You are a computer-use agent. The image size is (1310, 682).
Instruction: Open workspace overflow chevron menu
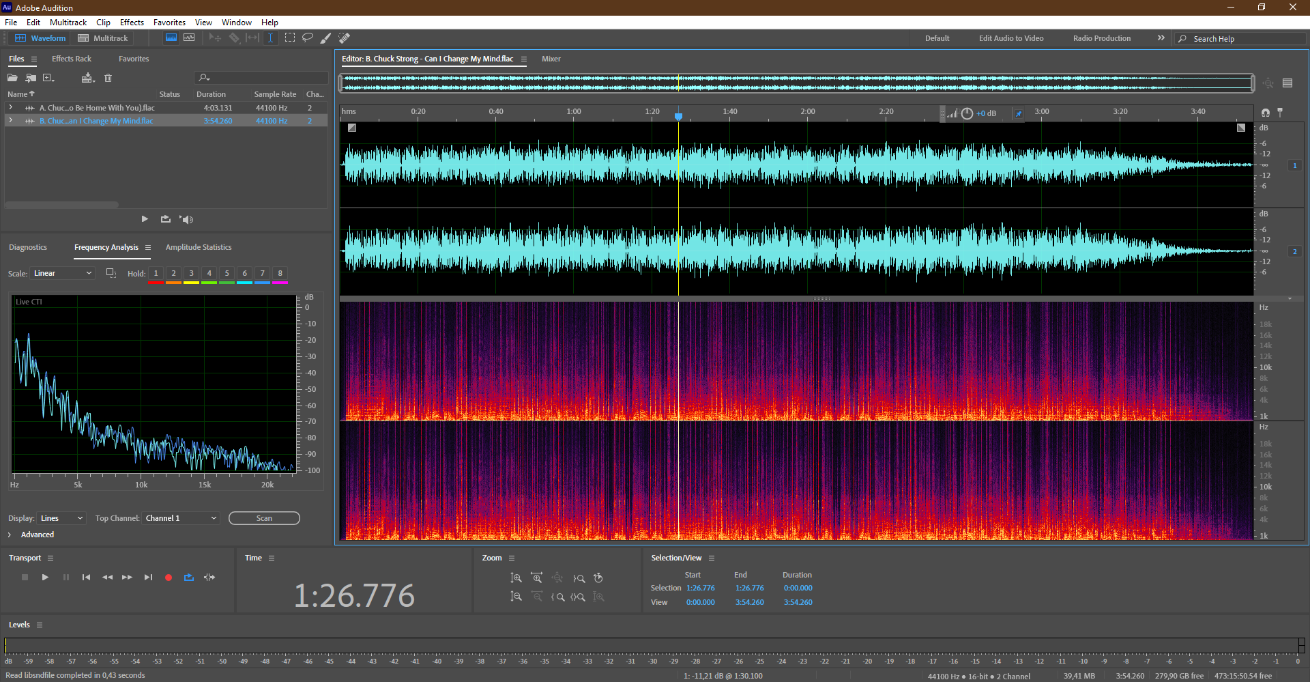tap(1161, 38)
